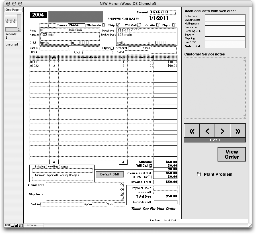Click the $40.00 line total
The image size is (256, 234).
tap(165, 66)
